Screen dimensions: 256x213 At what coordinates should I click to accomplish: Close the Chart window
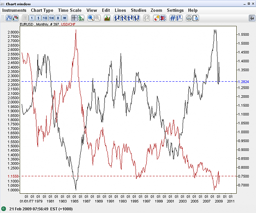(x=253, y=4)
